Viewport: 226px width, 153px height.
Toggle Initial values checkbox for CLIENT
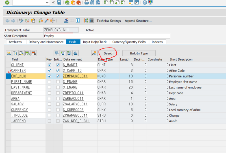(x=58, y=65)
